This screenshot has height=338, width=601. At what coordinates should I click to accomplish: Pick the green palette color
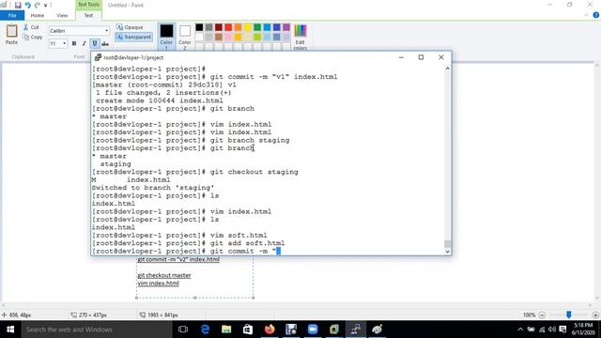tap(257, 27)
